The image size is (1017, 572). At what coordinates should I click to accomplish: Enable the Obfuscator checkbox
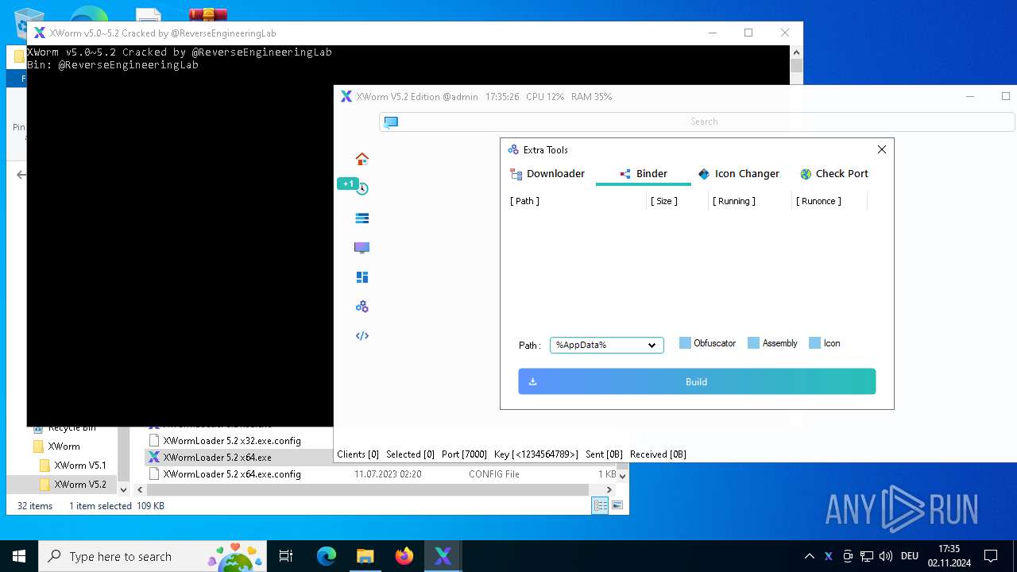point(685,343)
